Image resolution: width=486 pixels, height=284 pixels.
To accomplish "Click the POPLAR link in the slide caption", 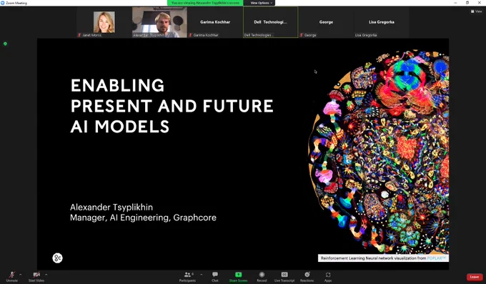I will click(x=436, y=258).
